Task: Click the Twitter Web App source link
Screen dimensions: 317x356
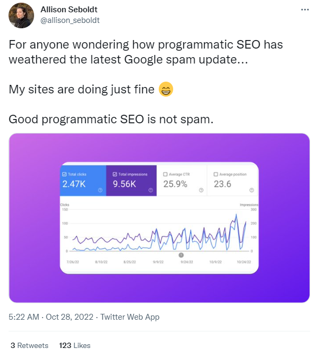Action: click(130, 317)
